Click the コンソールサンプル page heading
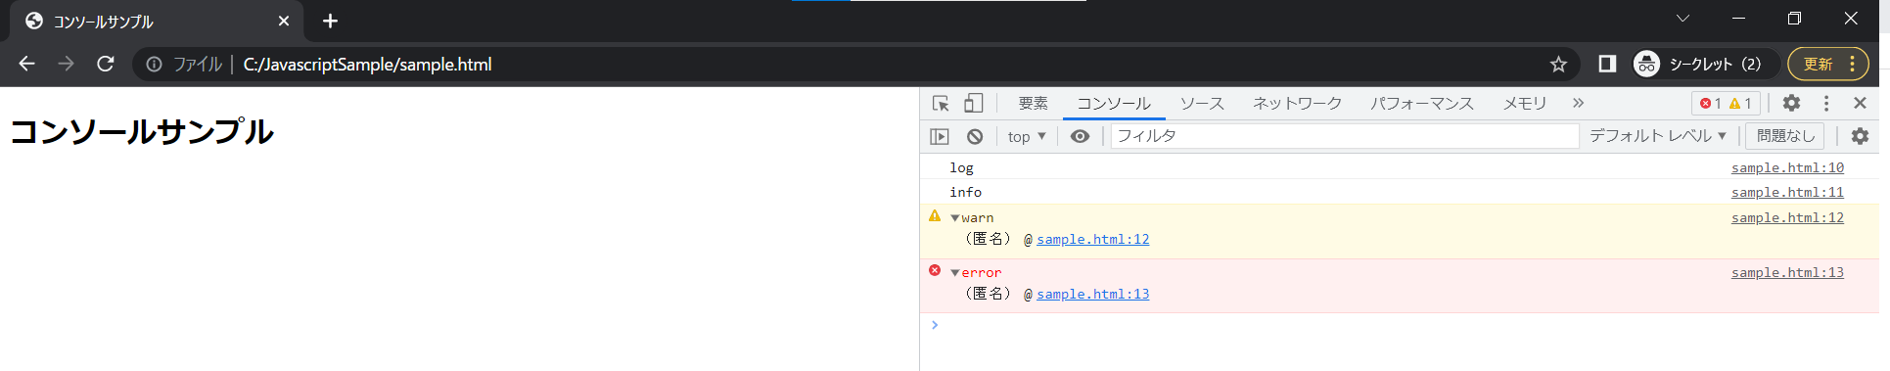The image size is (1890, 371). (142, 131)
